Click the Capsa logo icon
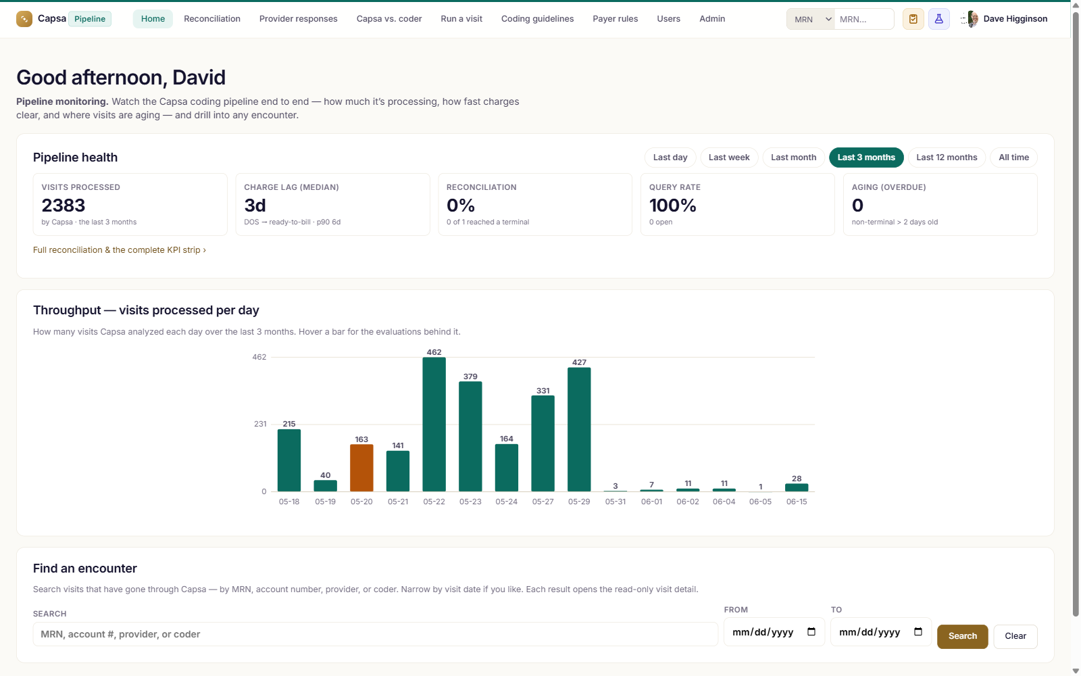 [x=24, y=19]
